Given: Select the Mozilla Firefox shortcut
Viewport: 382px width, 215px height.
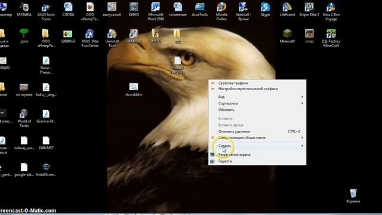Looking at the screenshot, I should (221, 12).
